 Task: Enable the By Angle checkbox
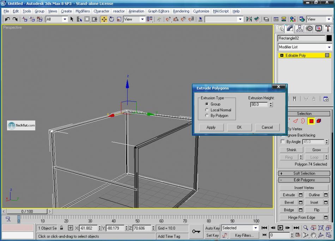pos(283,142)
